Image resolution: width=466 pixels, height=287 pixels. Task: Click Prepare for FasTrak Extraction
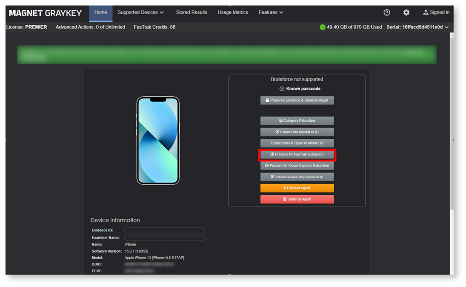coord(297,155)
